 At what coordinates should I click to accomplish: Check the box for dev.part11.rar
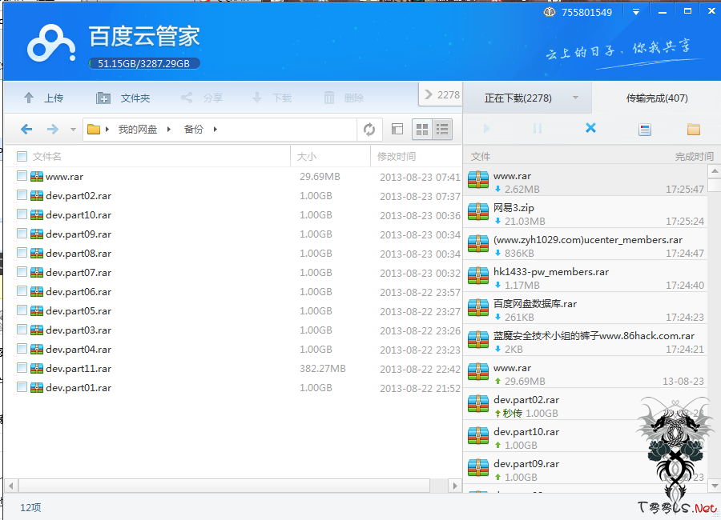click(x=22, y=367)
